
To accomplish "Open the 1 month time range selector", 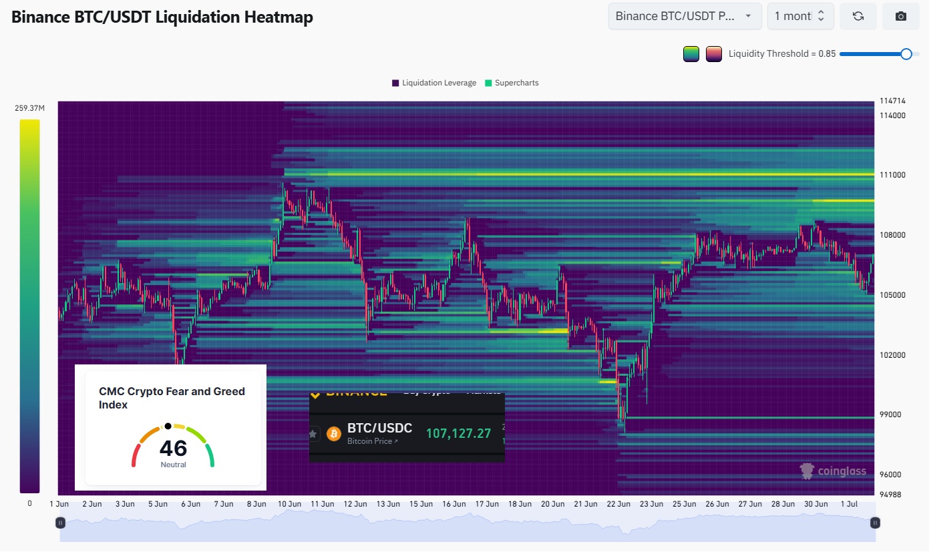I will pyautogui.click(x=801, y=17).
